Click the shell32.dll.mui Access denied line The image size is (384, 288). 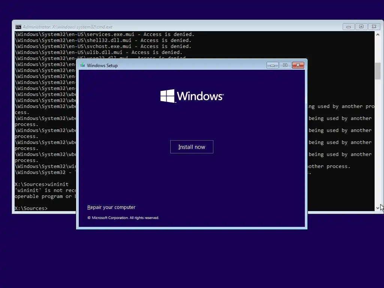pyautogui.click(x=103, y=40)
